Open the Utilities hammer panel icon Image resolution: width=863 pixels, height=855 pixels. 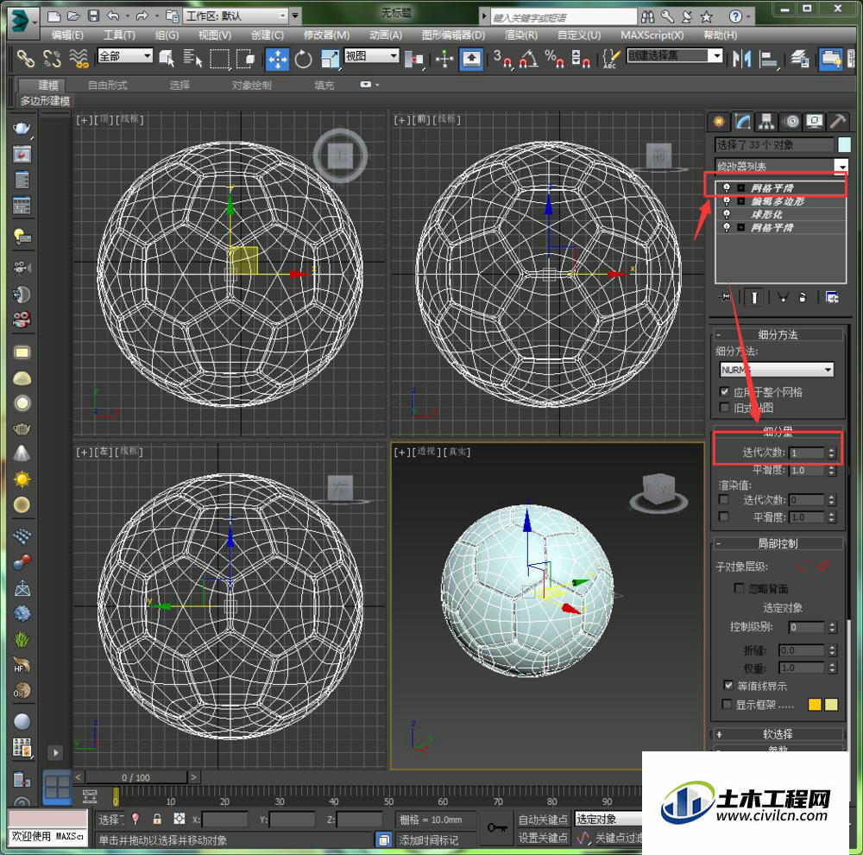838,122
